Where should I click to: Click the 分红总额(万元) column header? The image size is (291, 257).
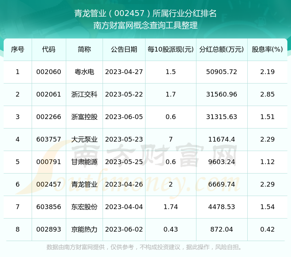click(x=222, y=49)
